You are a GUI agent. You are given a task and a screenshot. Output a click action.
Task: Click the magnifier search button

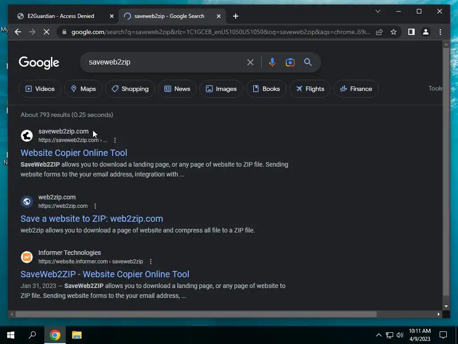click(308, 62)
